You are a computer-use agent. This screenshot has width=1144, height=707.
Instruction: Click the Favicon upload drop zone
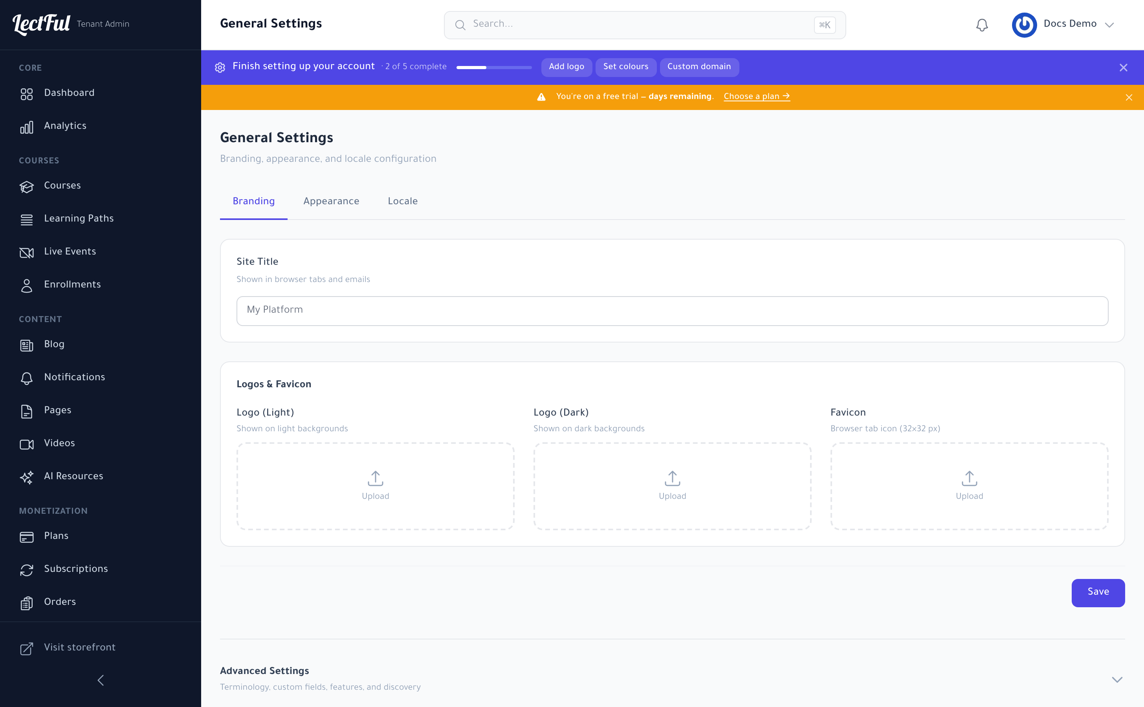969,486
